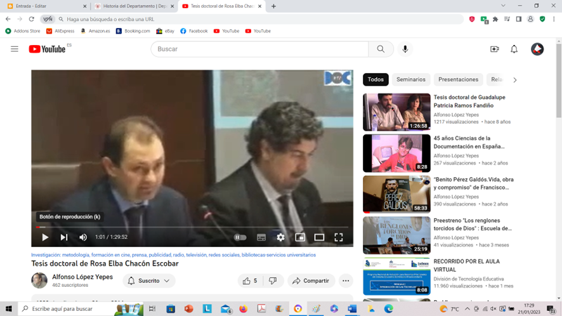Expand the Suscrito subscription dropdown
This screenshot has height=316, width=562.
point(148,281)
